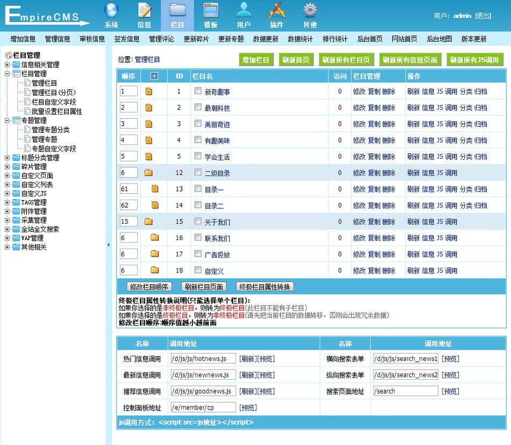Open 批量设置栏目属性 in the sidebar tree
This screenshot has width=511, height=445.
(x=56, y=111)
